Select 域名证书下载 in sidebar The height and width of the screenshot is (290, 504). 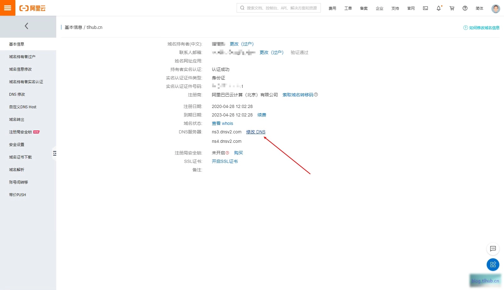tap(28, 157)
